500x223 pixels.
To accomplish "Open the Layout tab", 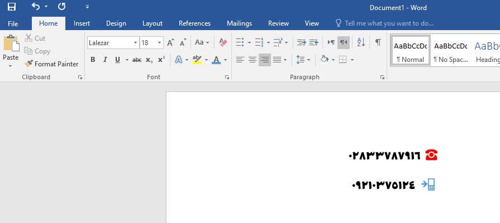I will [153, 23].
